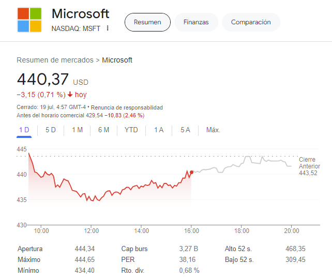
Task: Click the 52-week low 309,45
Action: [x=295, y=259]
